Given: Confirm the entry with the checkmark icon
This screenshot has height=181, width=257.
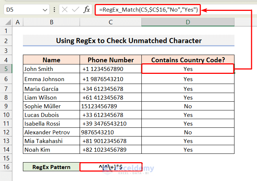Looking at the screenshot, I should (75, 10).
